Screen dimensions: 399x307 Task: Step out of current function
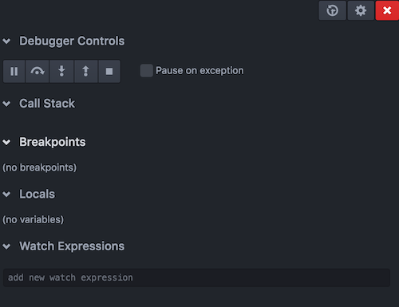pyautogui.click(x=85, y=71)
